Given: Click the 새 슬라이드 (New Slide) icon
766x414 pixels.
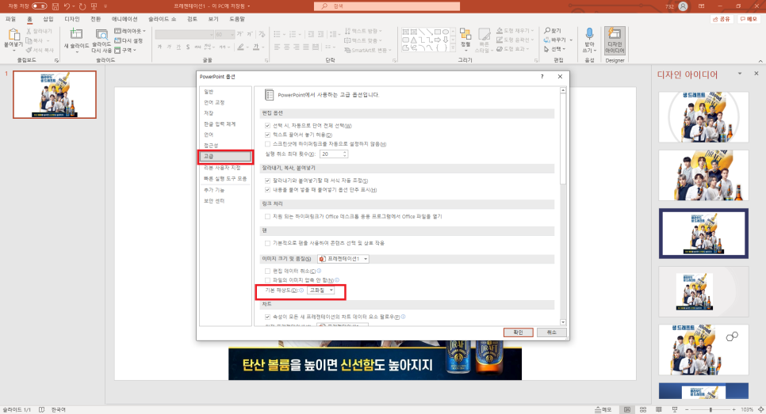Looking at the screenshot, I should coord(76,34).
